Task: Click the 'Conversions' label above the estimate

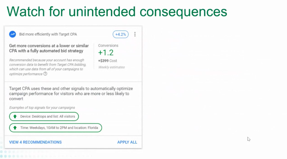Action: pyautogui.click(x=108, y=46)
